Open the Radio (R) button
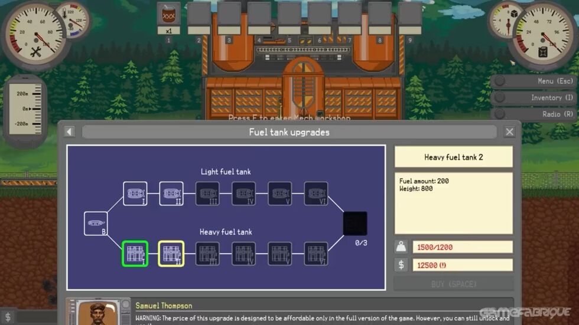This screenshot has width=579, height=325. coord(534,114)
